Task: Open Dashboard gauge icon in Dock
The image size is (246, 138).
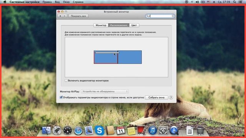Action: [68, 130]
